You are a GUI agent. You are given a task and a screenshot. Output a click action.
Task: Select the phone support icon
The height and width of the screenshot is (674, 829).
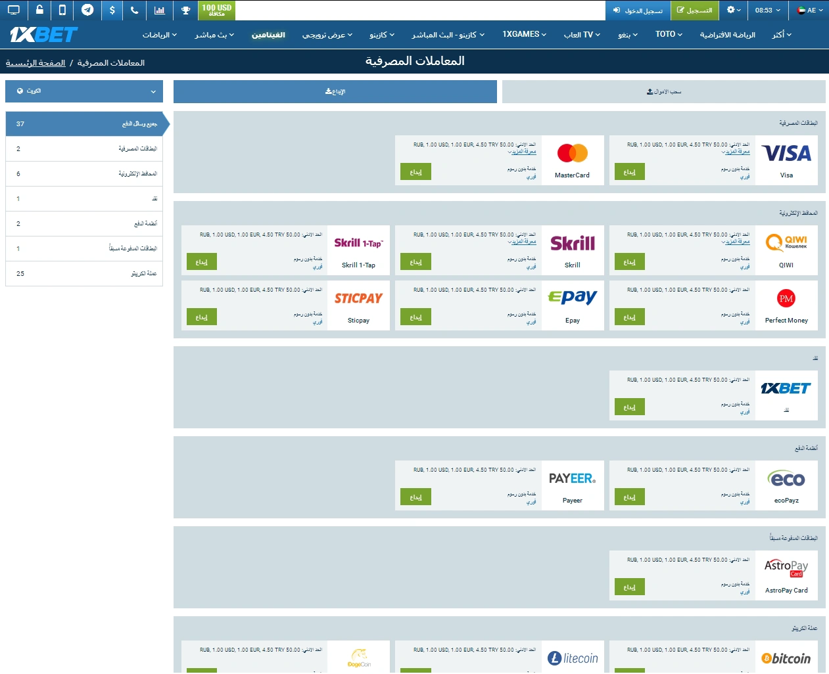pyautogui.click(x=135, y=10)
